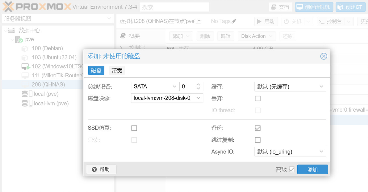The image size is (368, 192).
Task: Switch to the 带宽 bandwidth tab
Action: pyautogui.click(x=117, y=71)
